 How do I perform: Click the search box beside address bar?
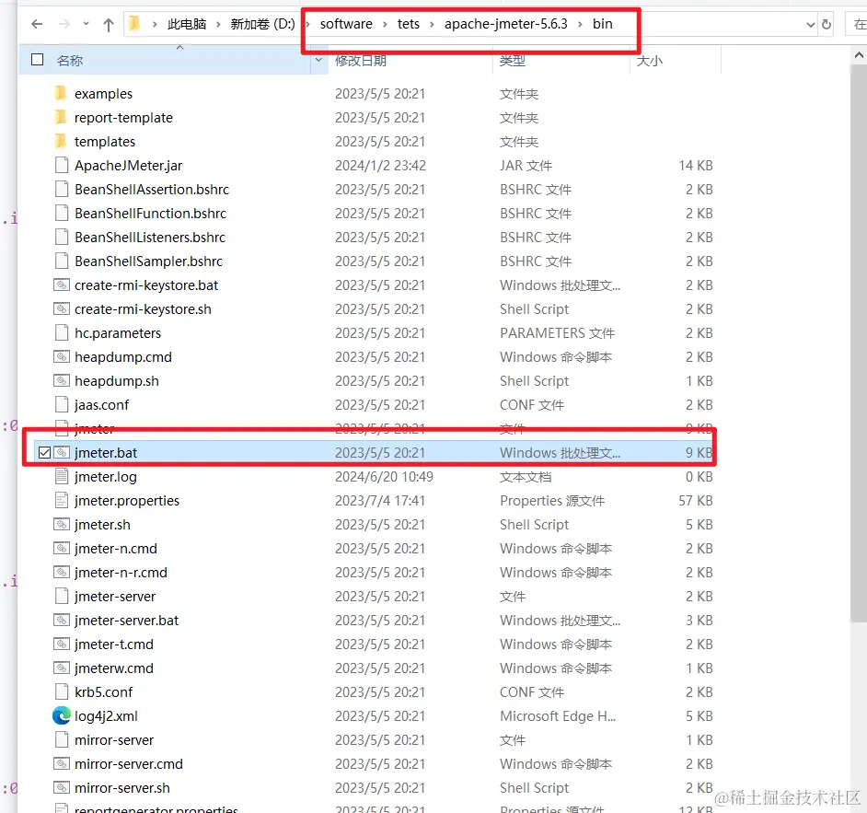pos(857,24)
